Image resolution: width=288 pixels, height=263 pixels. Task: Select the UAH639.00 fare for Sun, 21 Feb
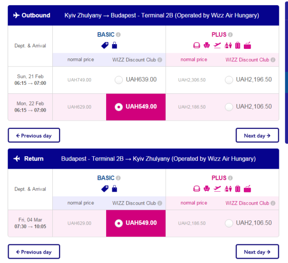[119, 80]
